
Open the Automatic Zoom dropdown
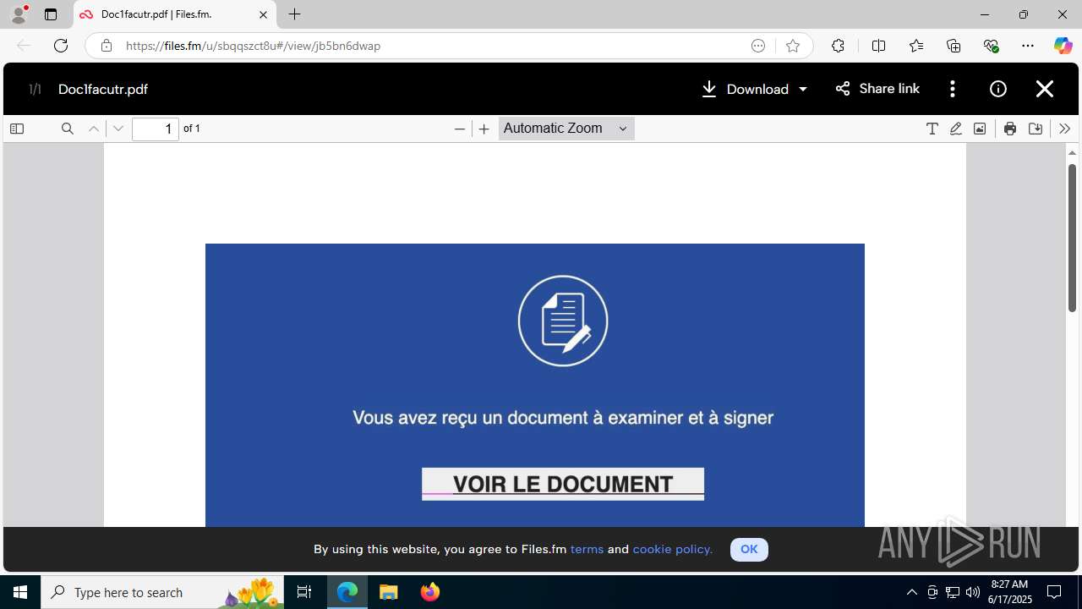[566, 129]
